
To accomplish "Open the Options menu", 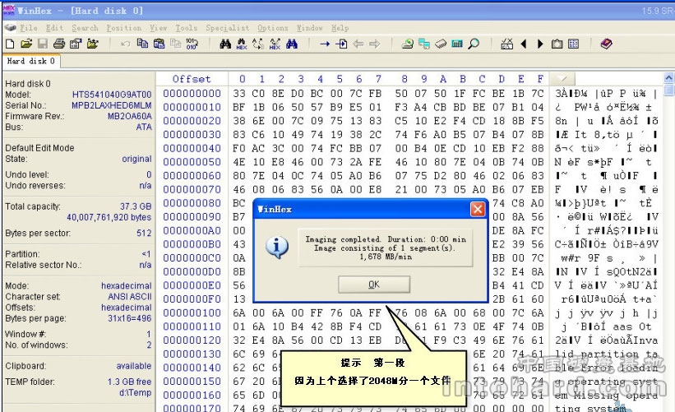I will (x=273, y=28).
